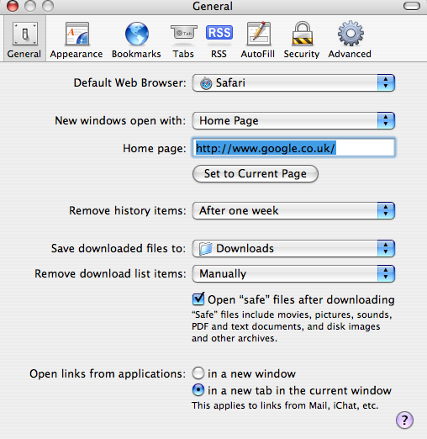
Task: Open the Default Web Browser dropdown
Action: point(293,83)
